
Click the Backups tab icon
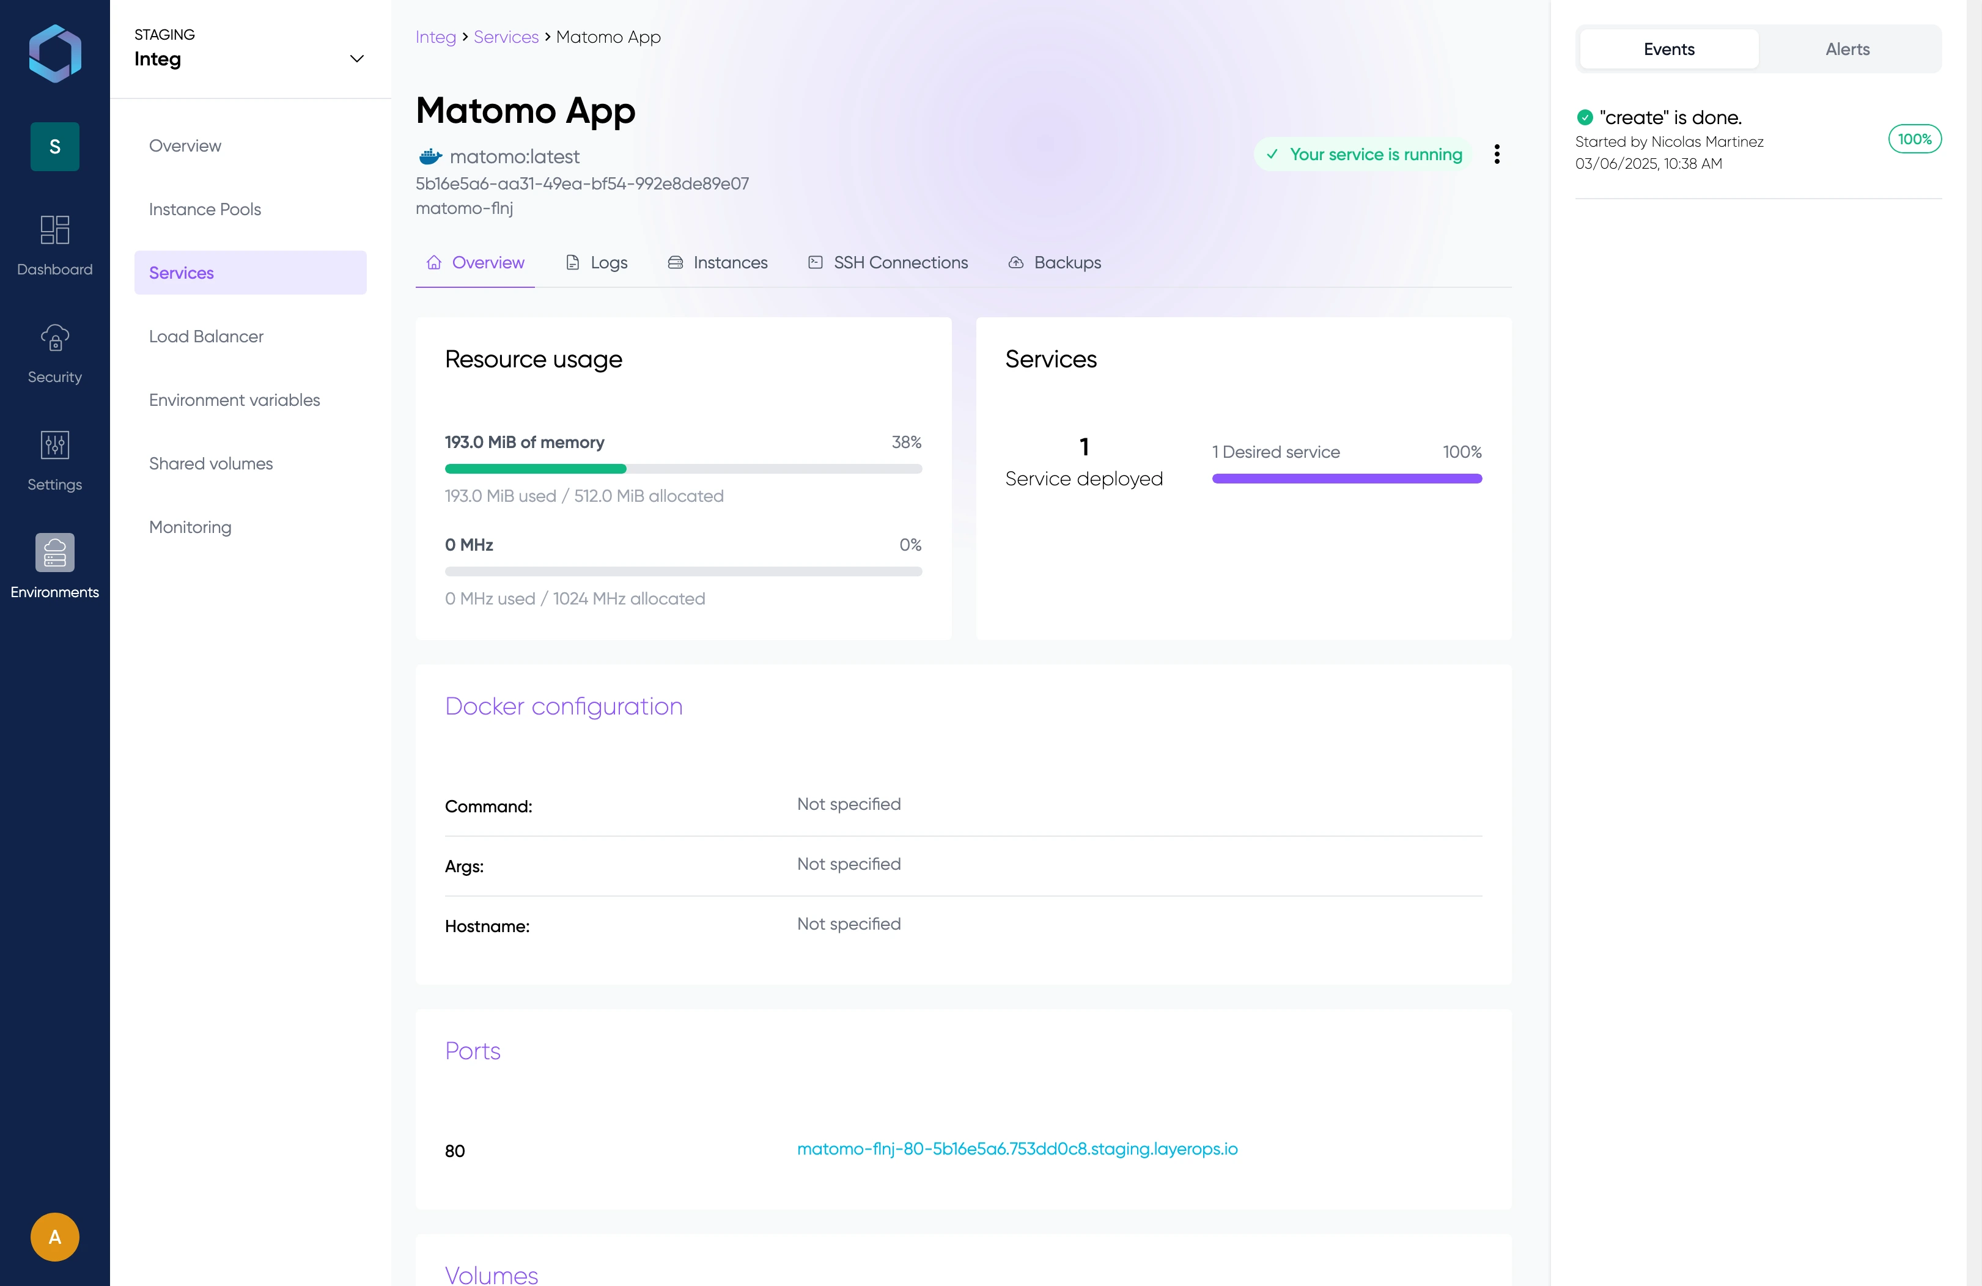[1015, 262]
